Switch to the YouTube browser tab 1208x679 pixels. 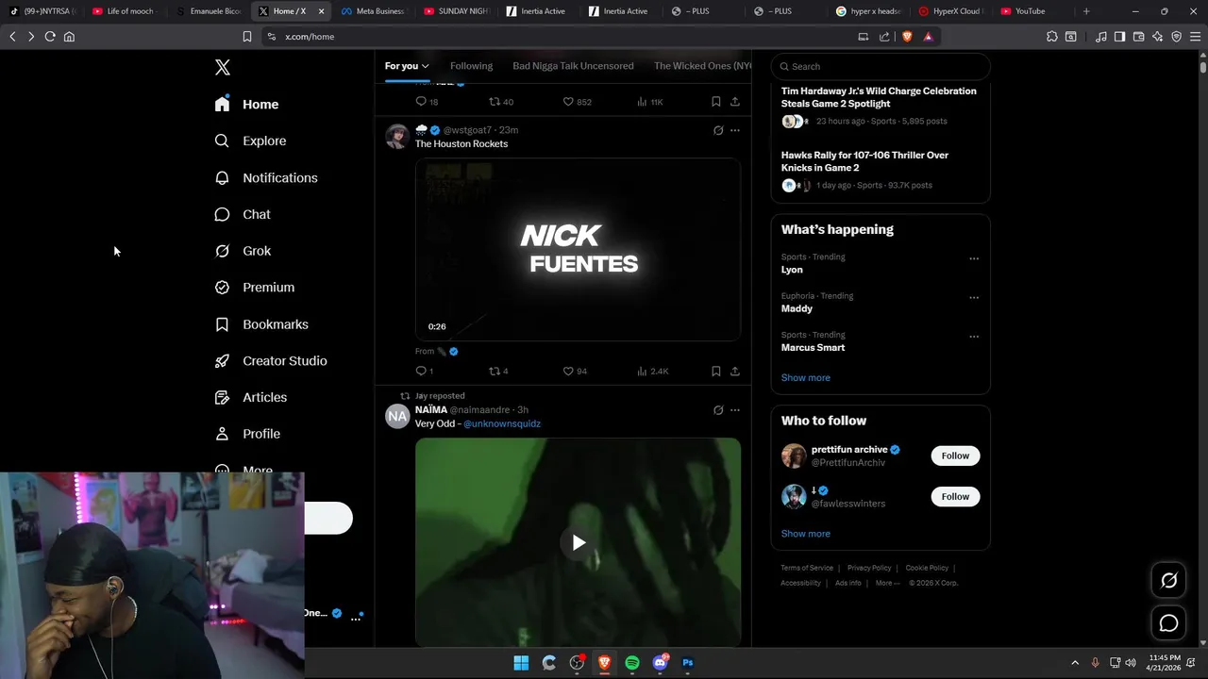pyautogui.click(x=1029, y=11)
